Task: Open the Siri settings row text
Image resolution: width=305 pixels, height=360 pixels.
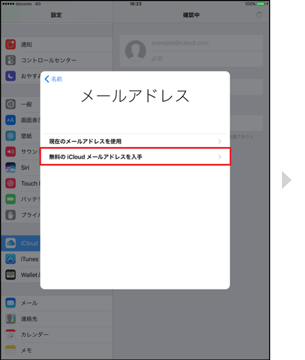Action: coord(25,167)
